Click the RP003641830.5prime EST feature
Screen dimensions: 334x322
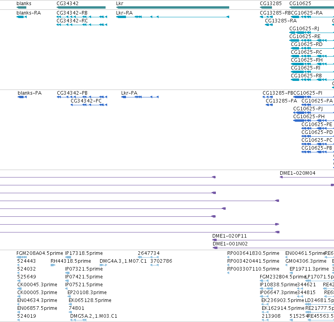click(x=228, y=257)
